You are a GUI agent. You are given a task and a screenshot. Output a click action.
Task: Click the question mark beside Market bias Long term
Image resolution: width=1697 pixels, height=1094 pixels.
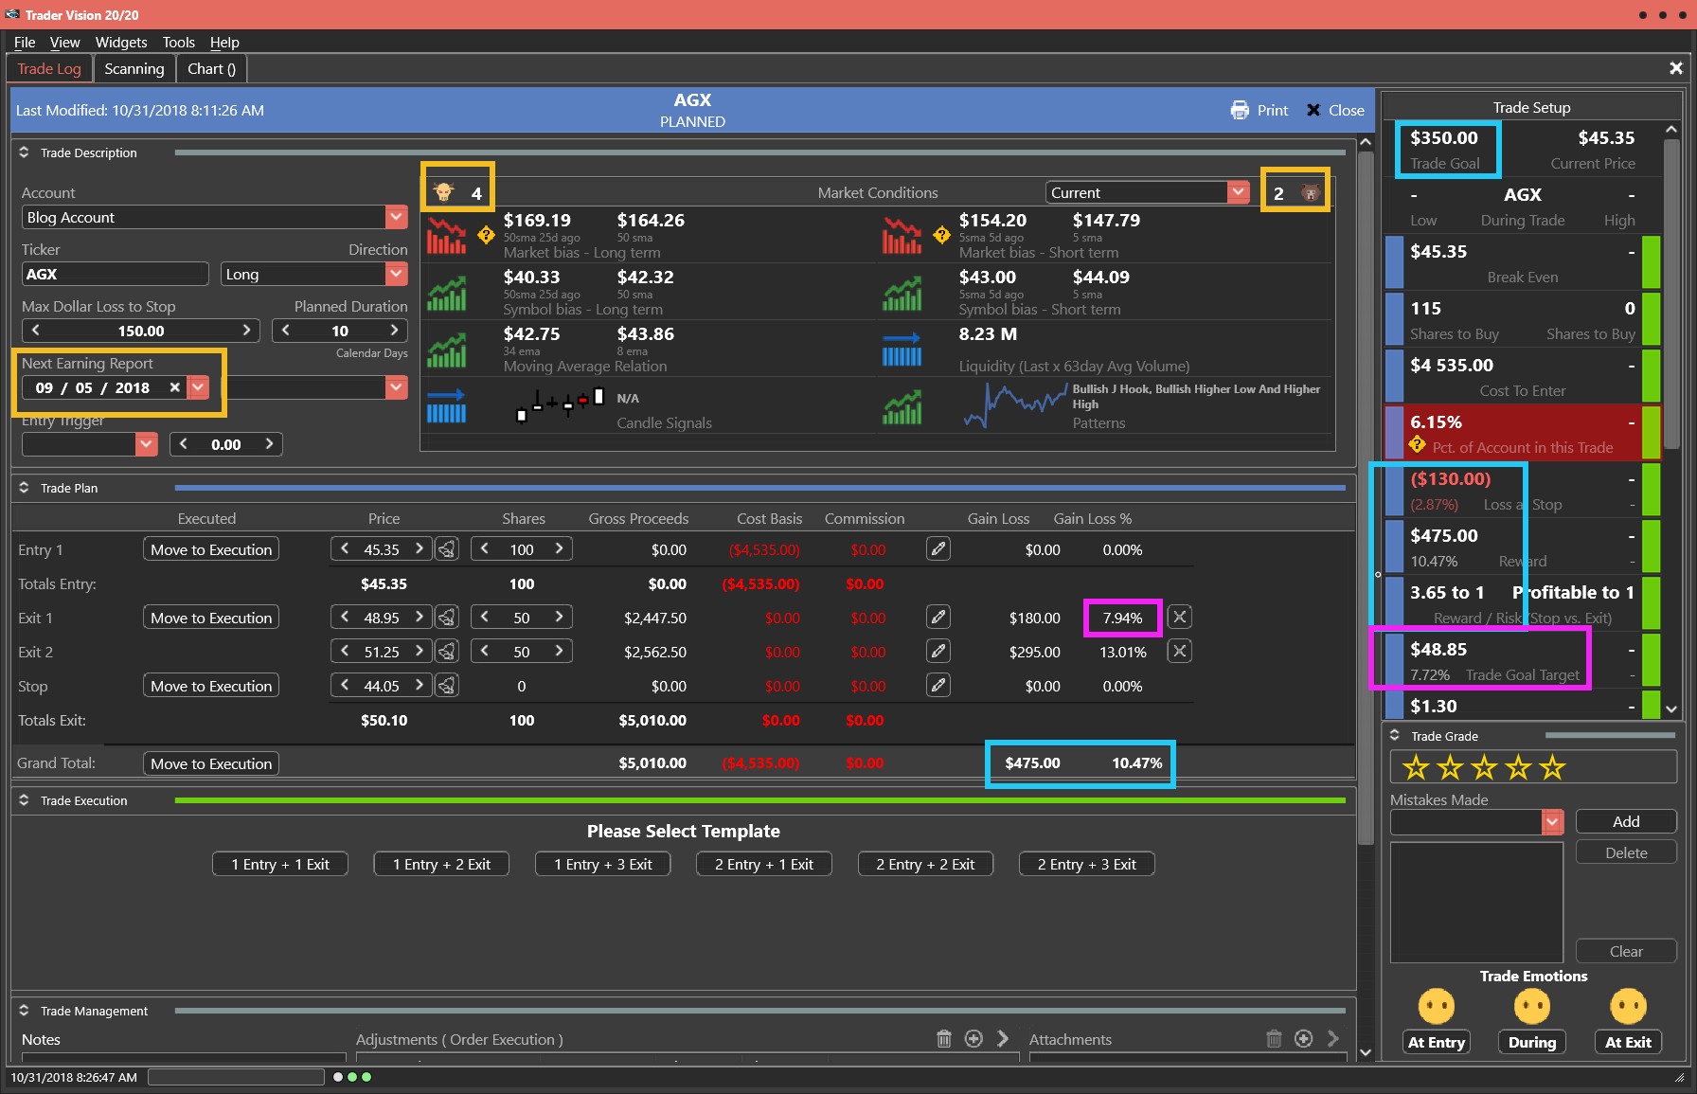point(486,235)
